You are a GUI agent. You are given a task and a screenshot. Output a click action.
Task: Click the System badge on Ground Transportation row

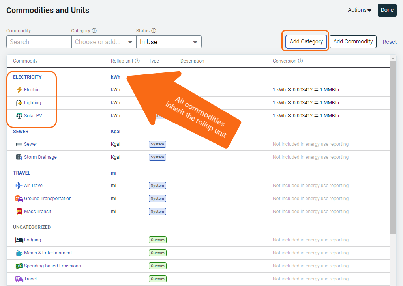(157, 199)
